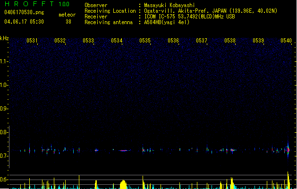Click the yellow power peak below 0534
Screen dimensions: 297x189
pos(123,184)
